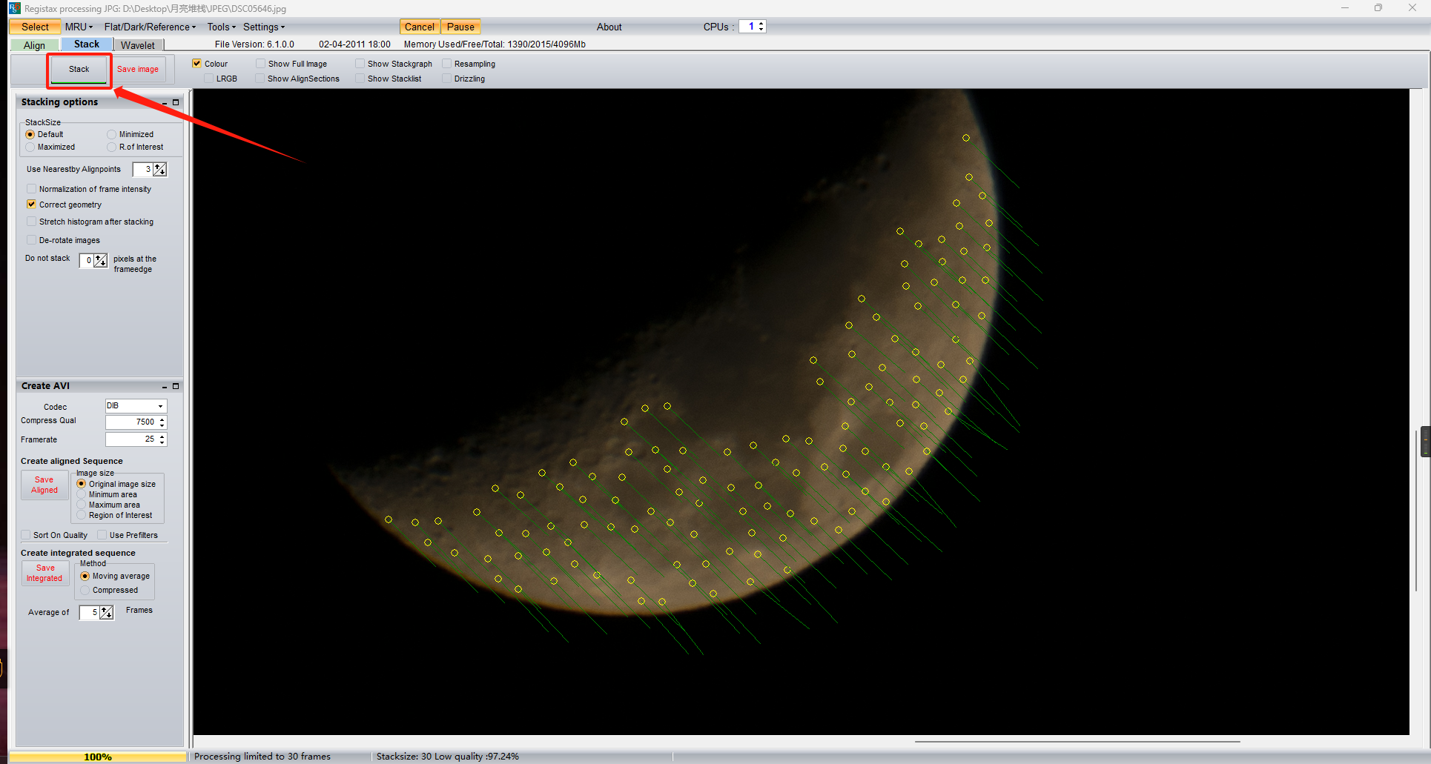The width and height of the screenshot is (1431, 764).
Task: Click the horizontal scrollbar below image
Action: [1077, 741]
